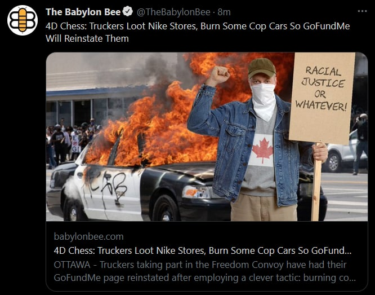Click The Babylon Bee display name
The image size is (375, 295).
(83, 12)
